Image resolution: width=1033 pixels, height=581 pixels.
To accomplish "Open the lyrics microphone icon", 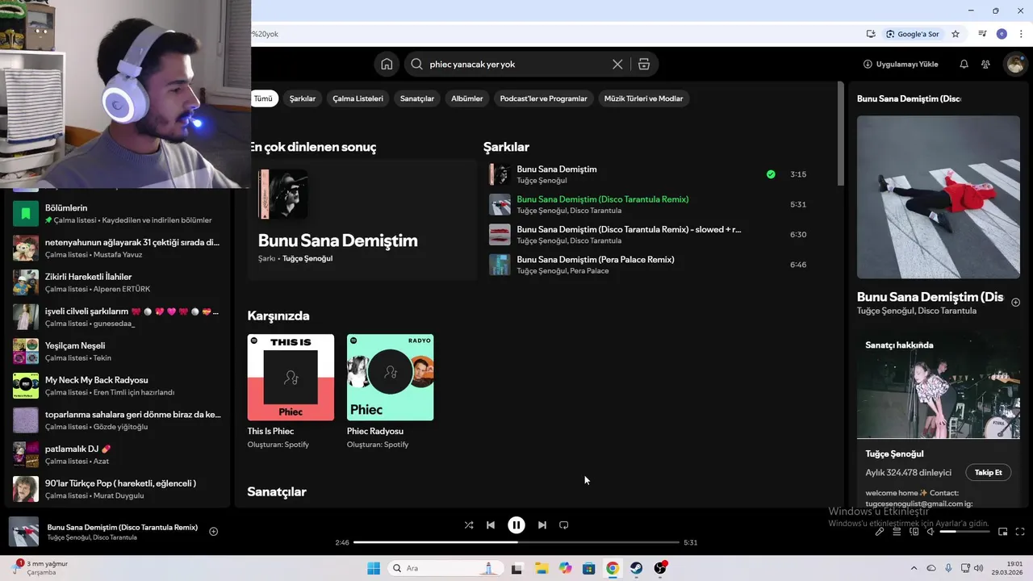I will click(880, 532).
